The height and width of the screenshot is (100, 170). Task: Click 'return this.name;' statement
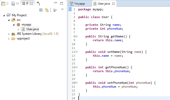(x=108, y=40)
